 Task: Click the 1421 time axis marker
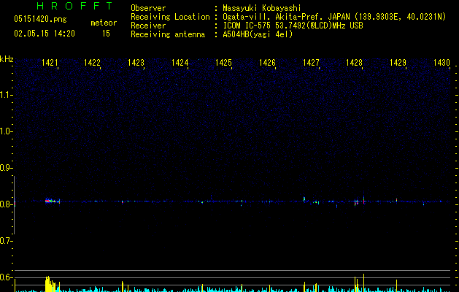click(x=50, y=63)
